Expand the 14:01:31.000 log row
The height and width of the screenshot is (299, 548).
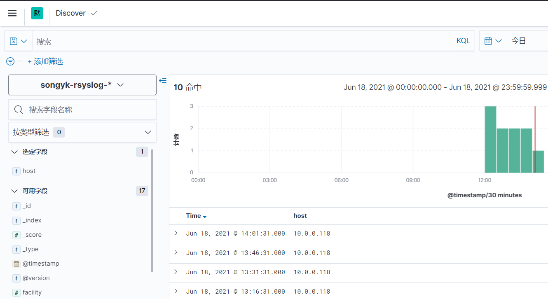click(x=176, y=233)
